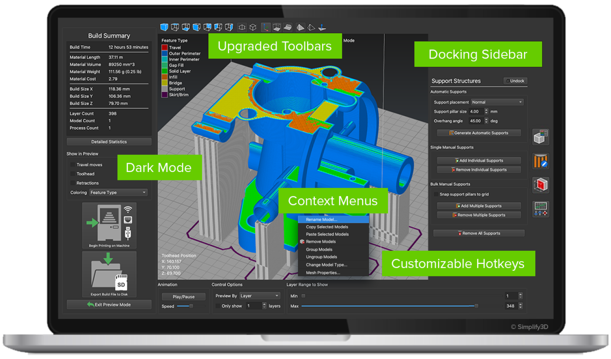This screenshot has height=359, width=611.
Task: Click the red cube cross-section sidebar icon
Action: click(540, 185)
